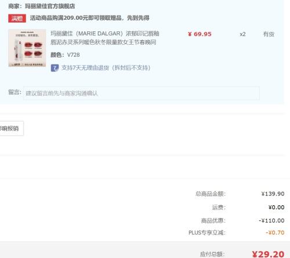Click the 商品优惠 -¥110.00 value
Viewport: 290px width, 258px height.
pos(271,220)
